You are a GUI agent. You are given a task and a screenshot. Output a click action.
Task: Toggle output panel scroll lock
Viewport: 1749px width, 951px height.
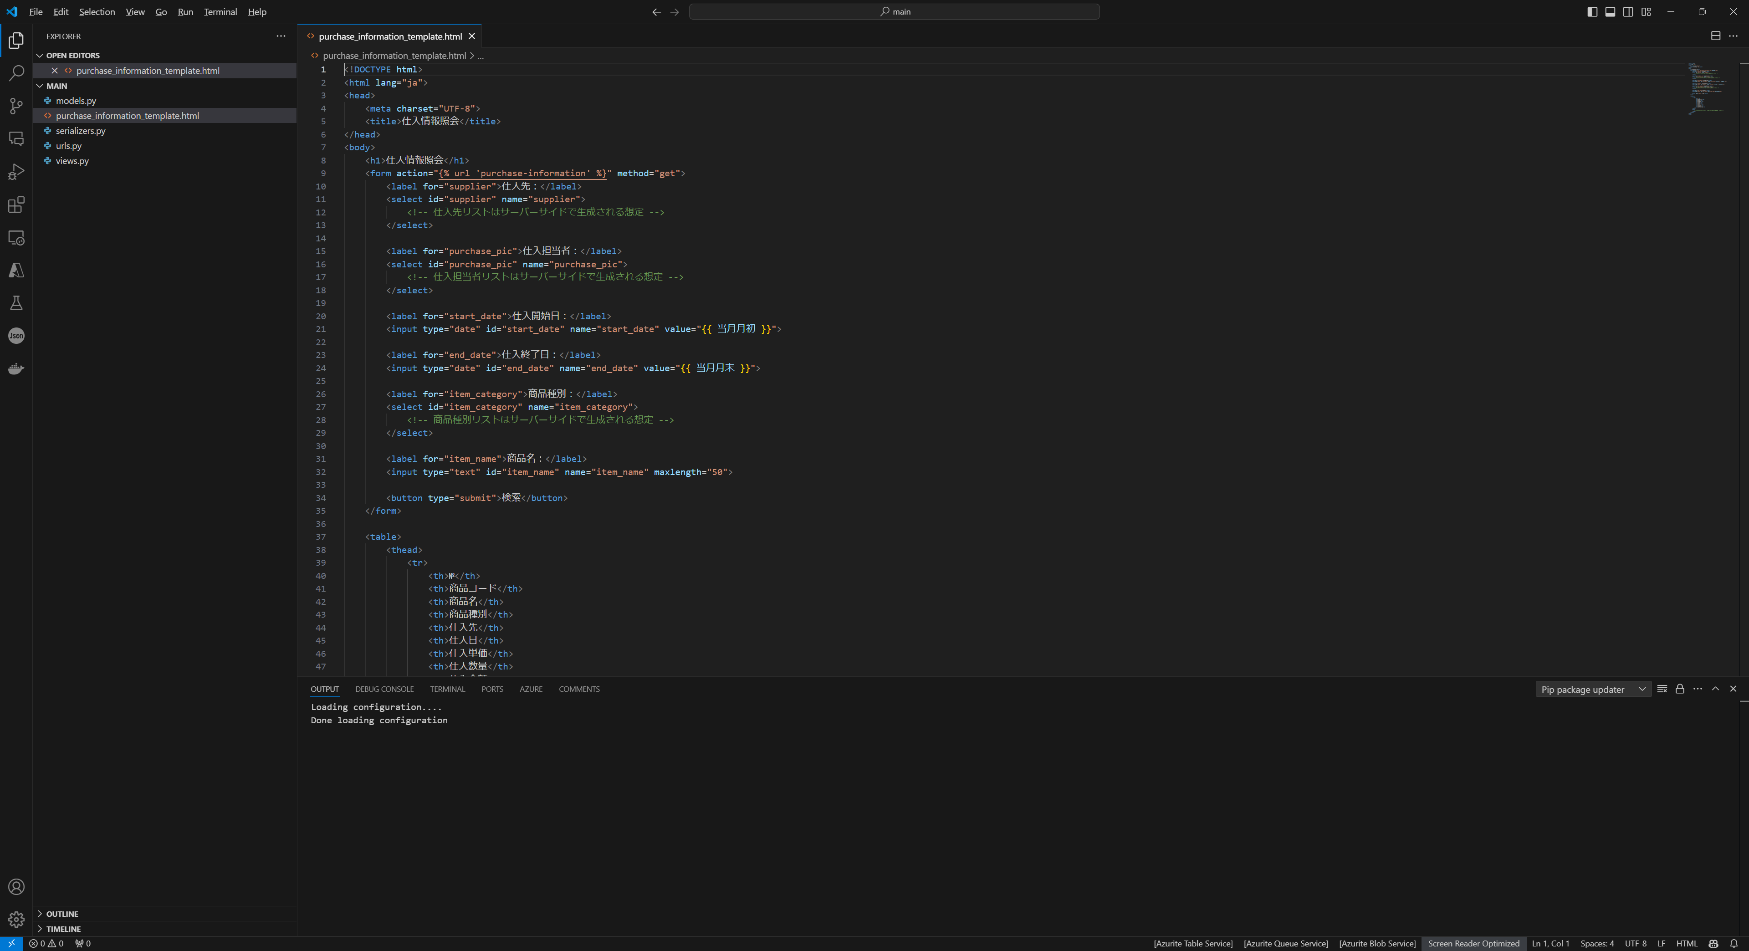coord(1680,689)
